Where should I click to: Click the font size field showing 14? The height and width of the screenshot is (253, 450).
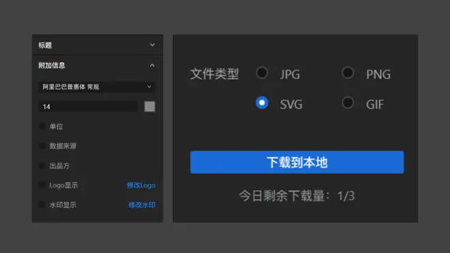click(x=88, y=107)
